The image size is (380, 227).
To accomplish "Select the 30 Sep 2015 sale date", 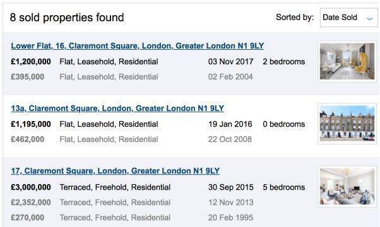I will 231,187.
